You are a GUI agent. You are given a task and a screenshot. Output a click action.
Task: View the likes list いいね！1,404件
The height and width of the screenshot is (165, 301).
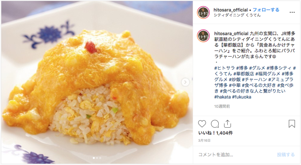(x=215, y=133)
